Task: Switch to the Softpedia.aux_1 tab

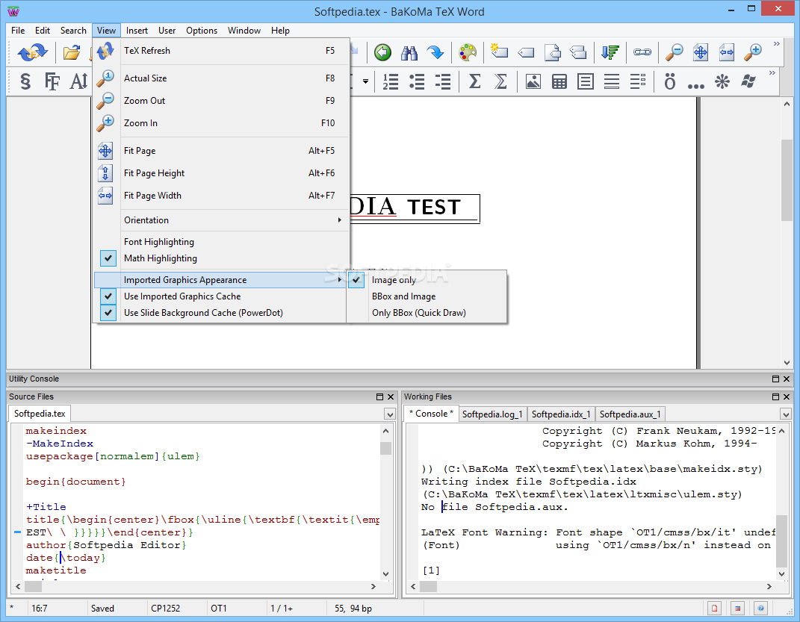Action: 630,414
